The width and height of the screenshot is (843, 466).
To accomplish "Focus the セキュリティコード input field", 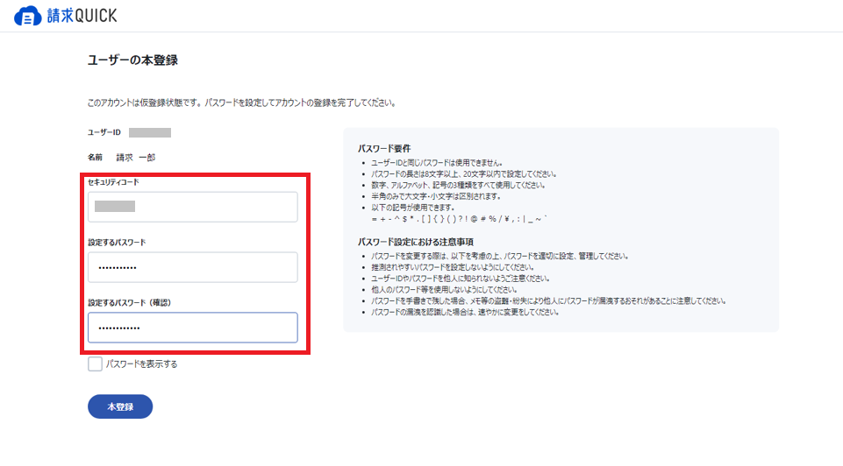I will [192, 207].
